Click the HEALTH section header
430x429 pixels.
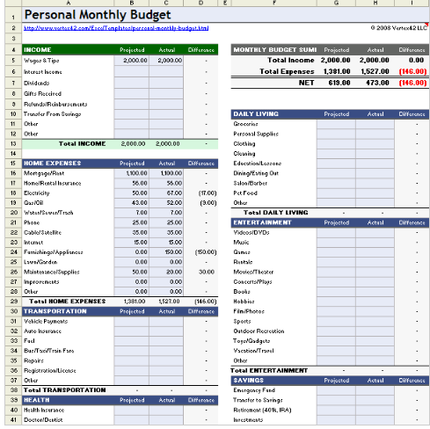37,400
